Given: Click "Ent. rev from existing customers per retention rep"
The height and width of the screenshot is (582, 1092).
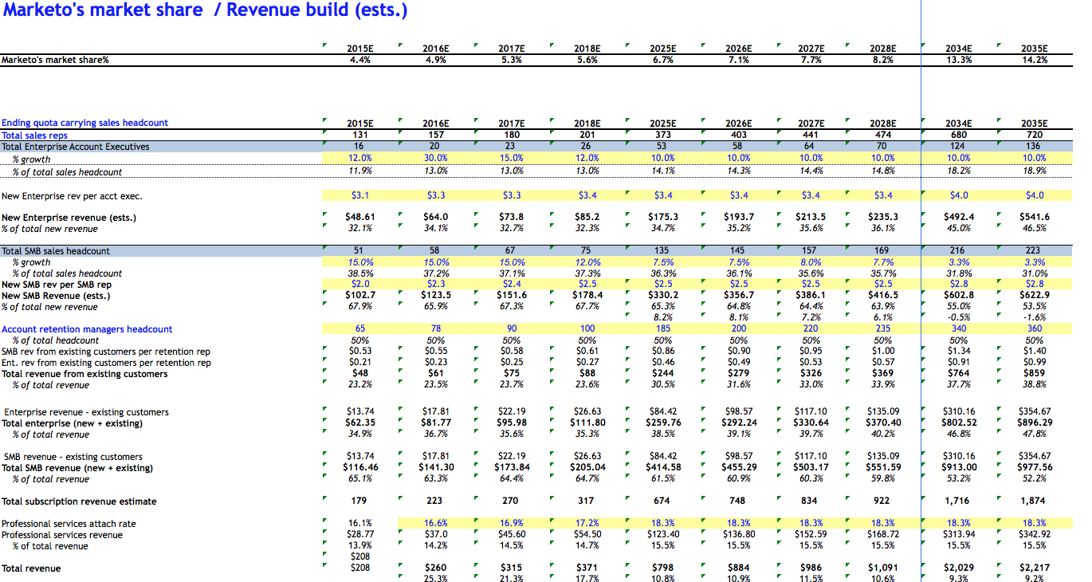Looking at the screenshot, I should pyautogui.click(x=107, y=363).
